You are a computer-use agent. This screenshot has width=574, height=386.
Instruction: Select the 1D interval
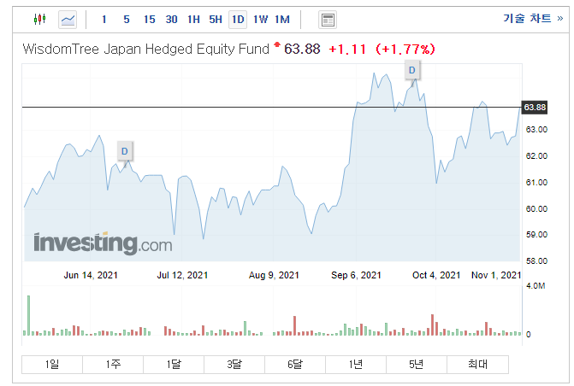pyautogui.click(x=238, y=20)
